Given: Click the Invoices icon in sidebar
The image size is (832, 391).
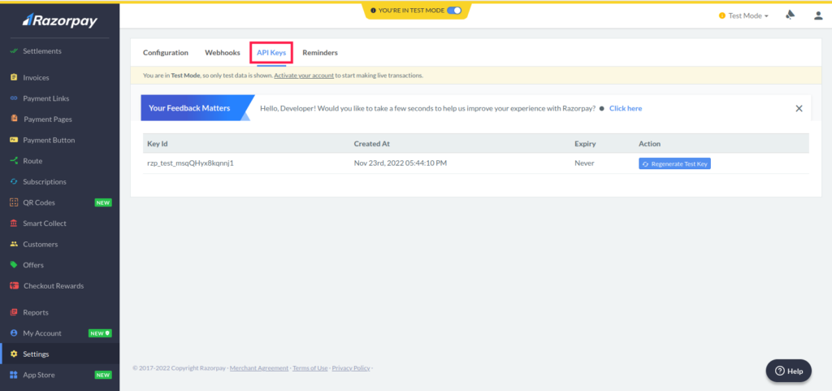Looking at the screenshot, I should tap(14, 78).
